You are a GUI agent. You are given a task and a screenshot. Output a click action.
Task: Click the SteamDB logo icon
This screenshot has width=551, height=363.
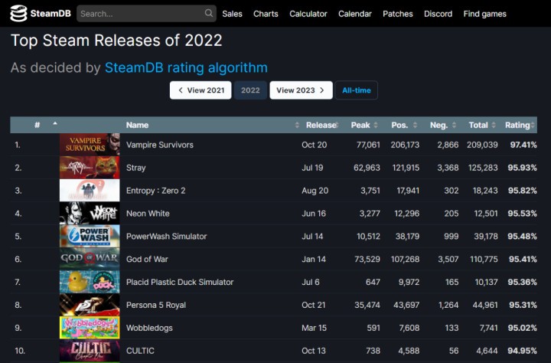coord(18,13)
